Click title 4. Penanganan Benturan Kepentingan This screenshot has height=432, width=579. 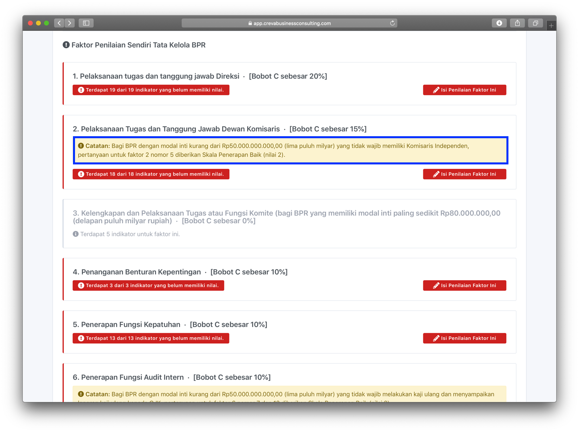(x=137, y=272)
